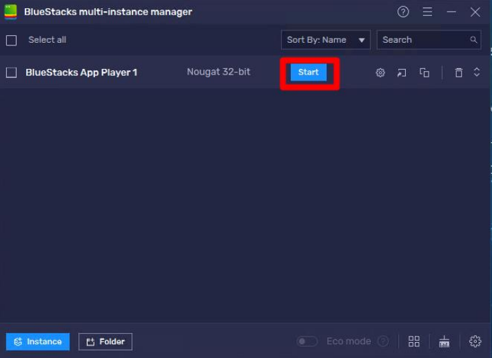492x358 pixels.
Task: Click the Select all label
Action: pos(48,40)
